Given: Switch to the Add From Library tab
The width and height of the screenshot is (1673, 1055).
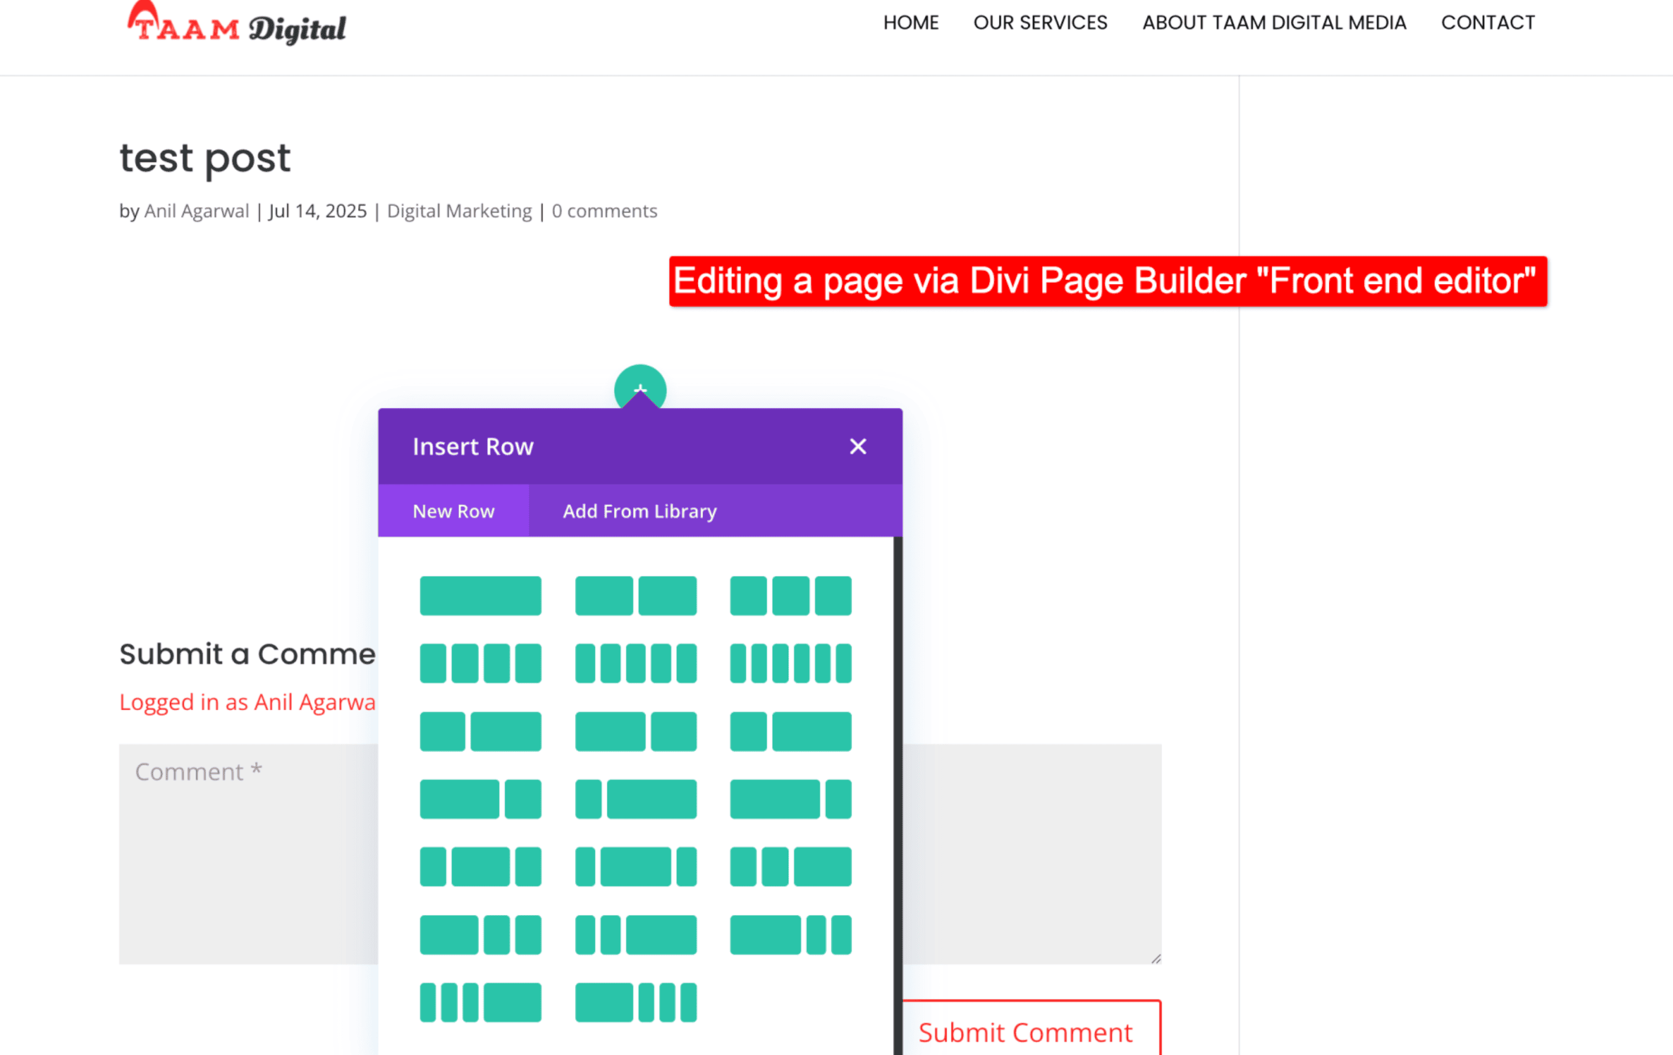Looking at the screenshot, I should point(639,511).
